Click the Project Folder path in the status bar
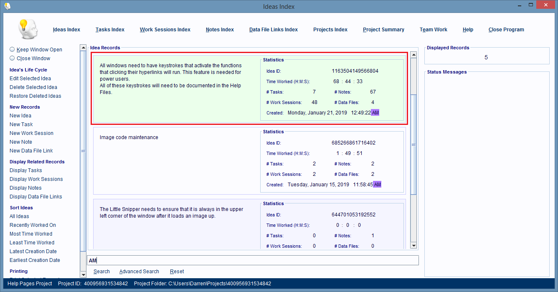 (203, 284)
